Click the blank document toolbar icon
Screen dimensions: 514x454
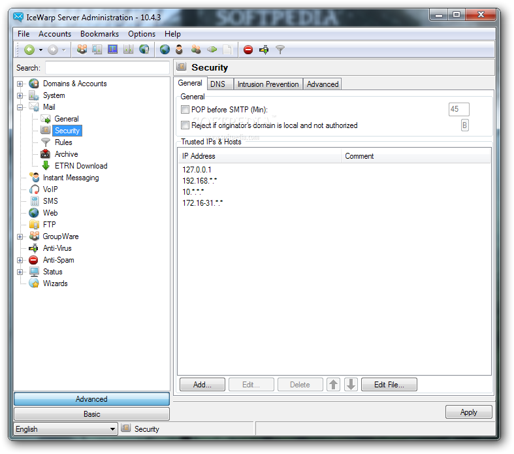pyautogui.click(x=227, y=50)
